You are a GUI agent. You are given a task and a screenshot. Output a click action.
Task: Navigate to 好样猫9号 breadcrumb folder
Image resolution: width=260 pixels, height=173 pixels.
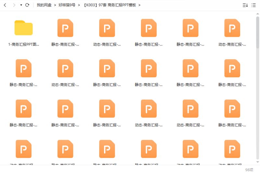click(67, 5)
